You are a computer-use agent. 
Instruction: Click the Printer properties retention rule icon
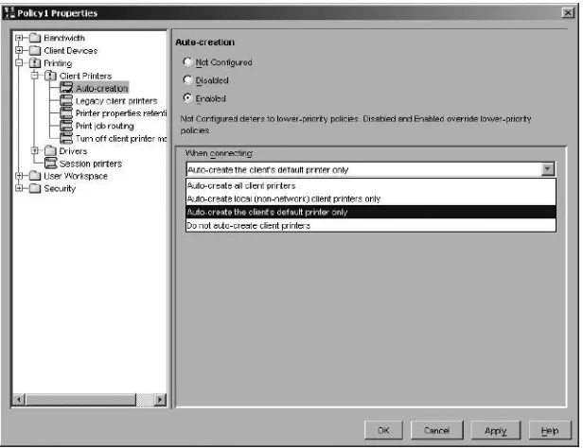[x=66, y=113]
